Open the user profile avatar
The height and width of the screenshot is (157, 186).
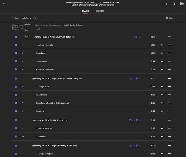point(182,4)
